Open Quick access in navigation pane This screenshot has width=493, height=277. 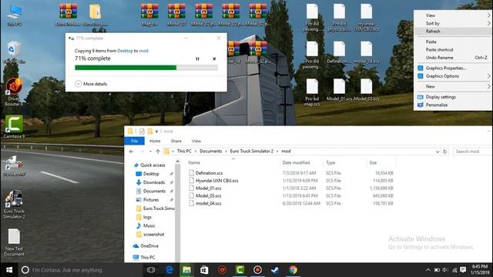(x=153, y=165)
